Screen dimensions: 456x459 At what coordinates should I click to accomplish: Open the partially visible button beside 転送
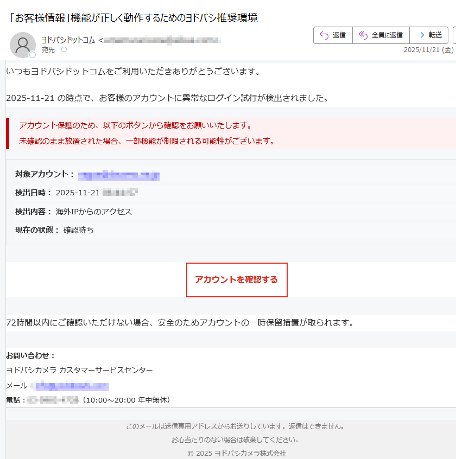click(x=454, y=35)
